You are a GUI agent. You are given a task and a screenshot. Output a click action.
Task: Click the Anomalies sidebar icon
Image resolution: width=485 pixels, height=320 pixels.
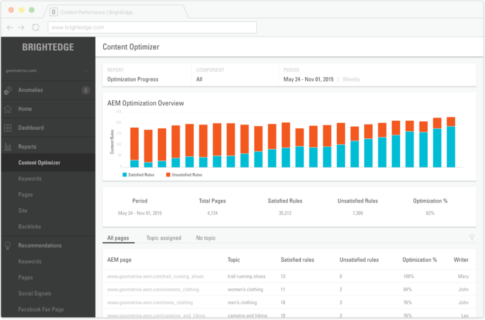pos(8,90)
